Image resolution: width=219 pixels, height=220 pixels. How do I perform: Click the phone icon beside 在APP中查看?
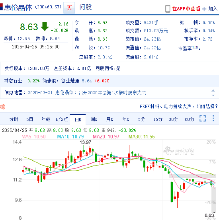(168, 9)
